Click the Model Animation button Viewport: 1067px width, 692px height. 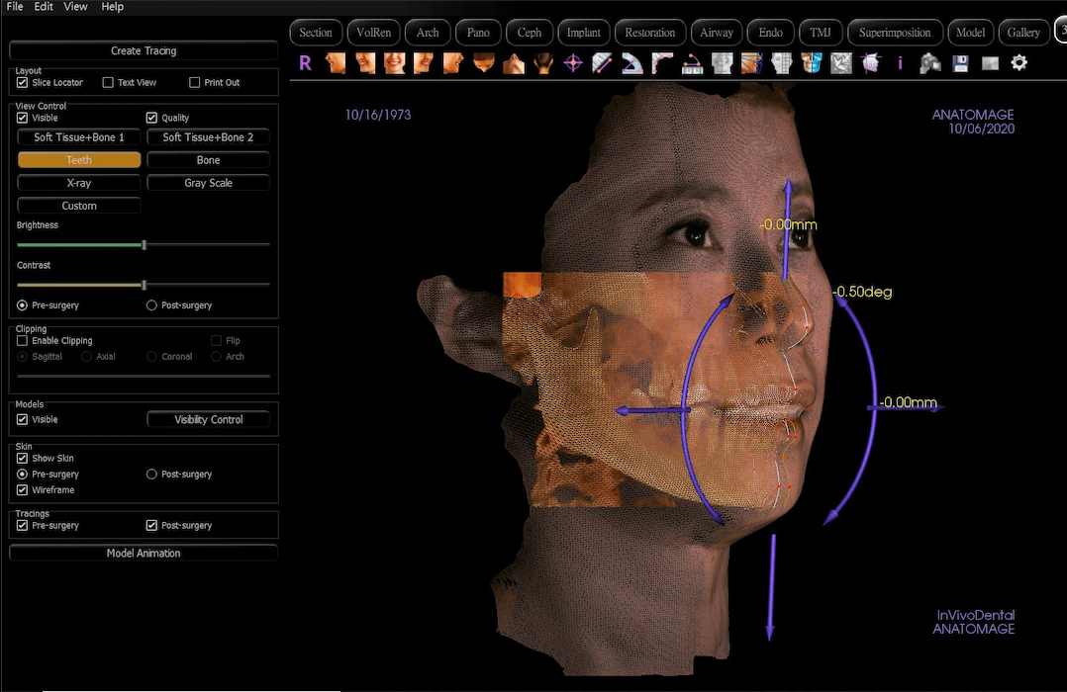click(144, 554)
